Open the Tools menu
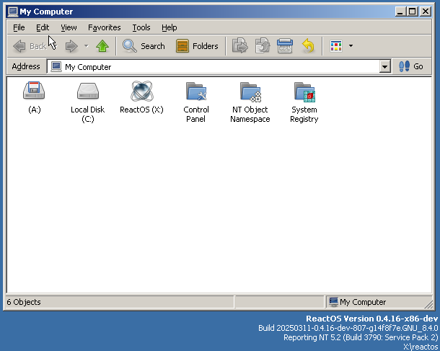 click(141, 27)
